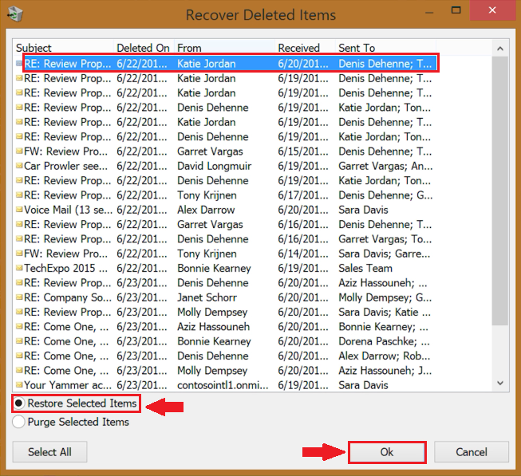Click sender contosointl1.onmi...
Screen dimensions: 521x476
pos(223,385)
